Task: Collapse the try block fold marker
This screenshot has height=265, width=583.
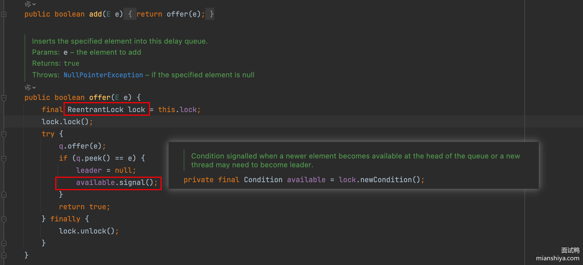Action: (4, 134)
